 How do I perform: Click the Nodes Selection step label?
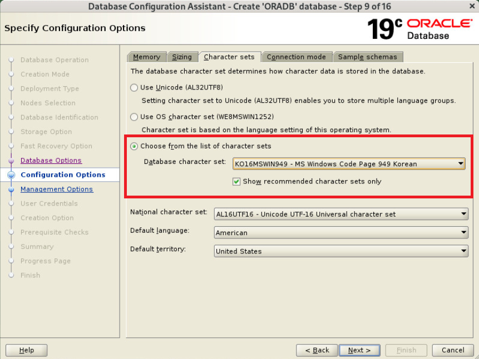48,103
